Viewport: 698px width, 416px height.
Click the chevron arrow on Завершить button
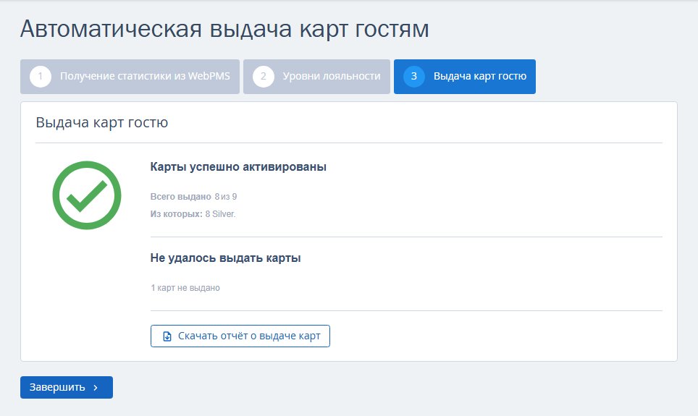click(x=96, y=388)
